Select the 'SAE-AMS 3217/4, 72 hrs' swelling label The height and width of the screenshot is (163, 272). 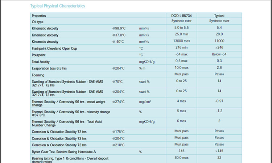click(67, 93)
